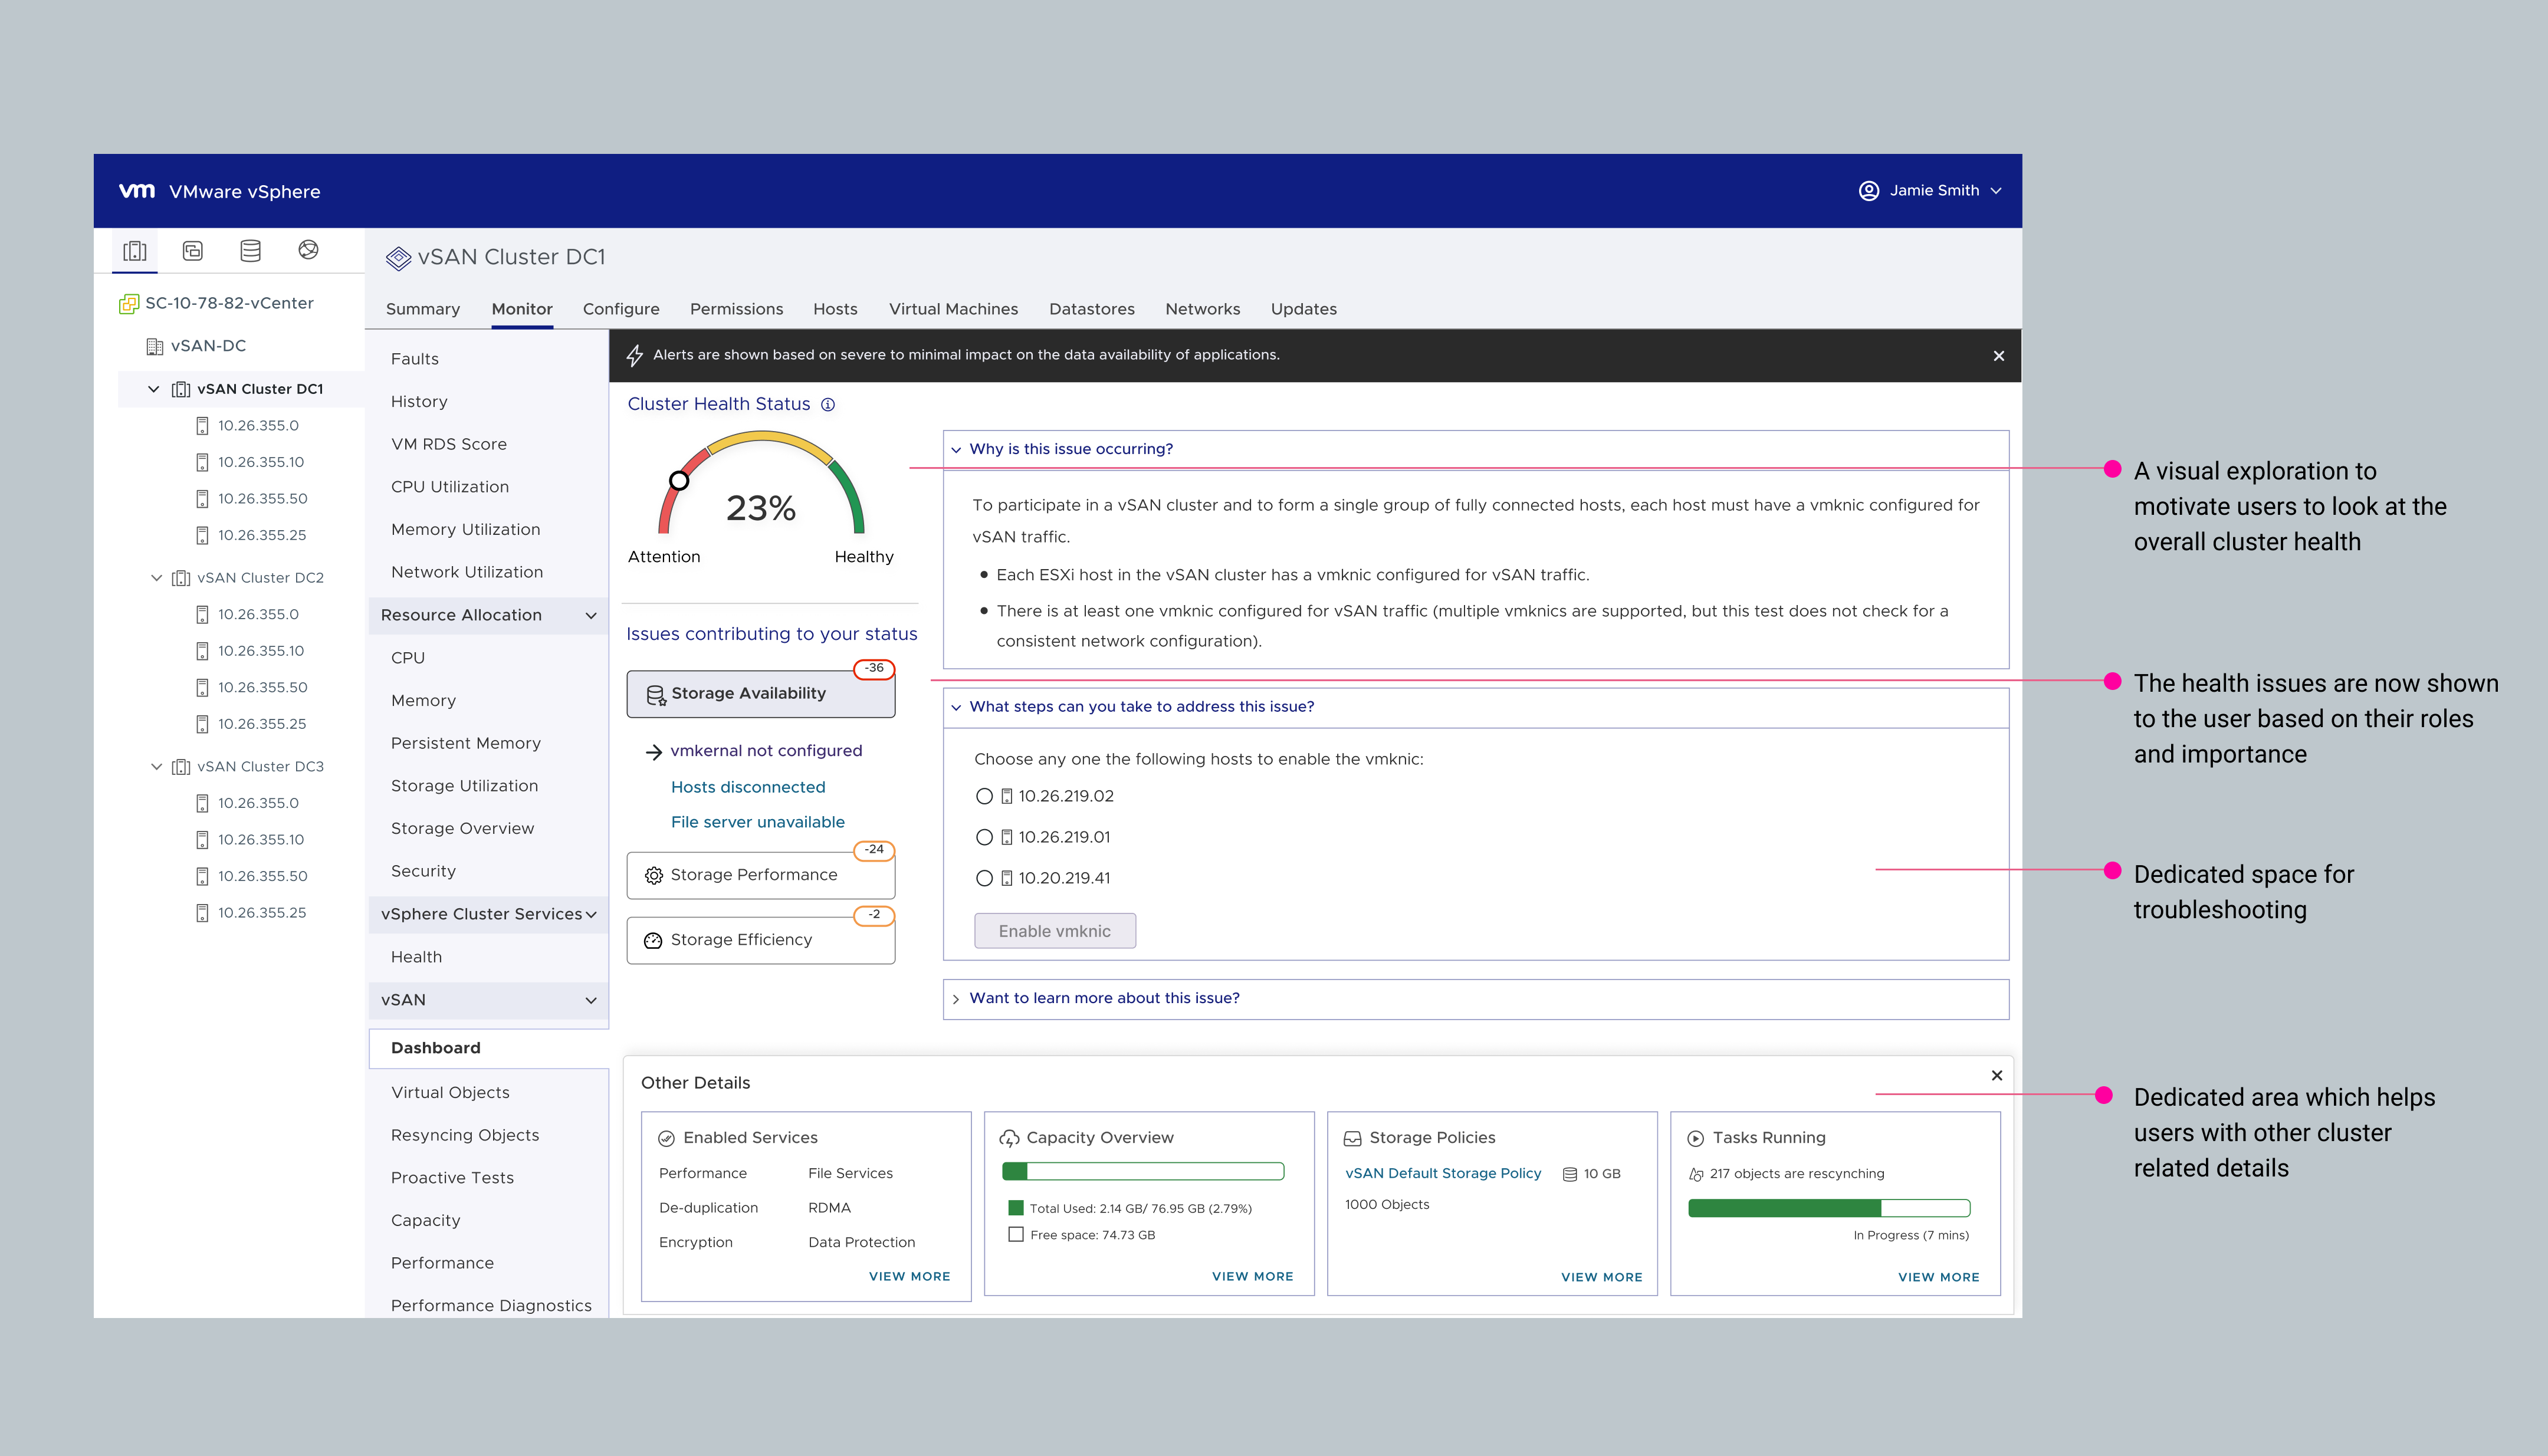
Task: Close the Other Details panel
Action: pyautogui.click(x=1997, y=1076)
